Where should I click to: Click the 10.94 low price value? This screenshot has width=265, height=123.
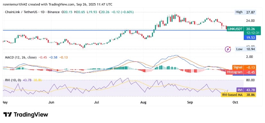pyautogui.click(x=251, y=49)
